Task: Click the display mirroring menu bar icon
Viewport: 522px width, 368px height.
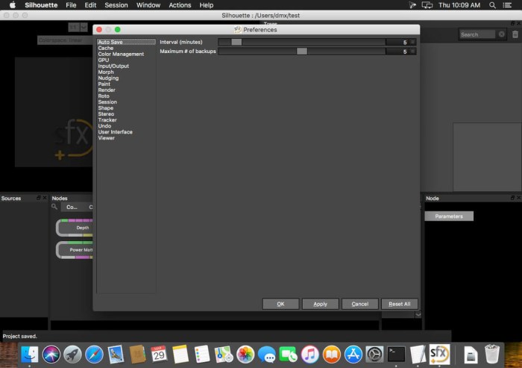Action: tap(427, 5)
